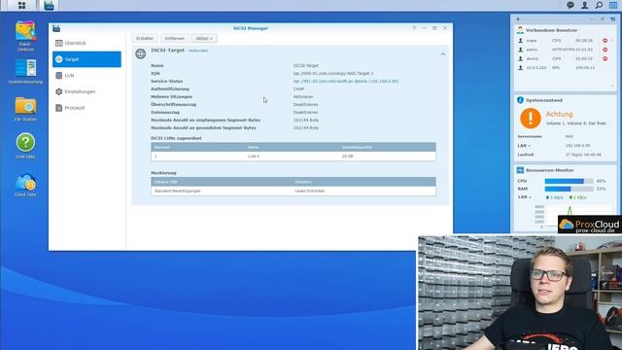Click Systemzustand shield icon
622x350 pixels.
pyautogui.click(x=520, y=100)
